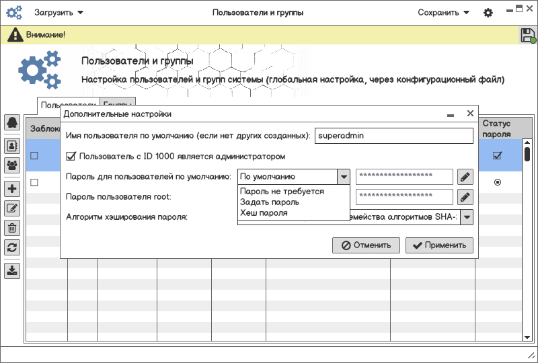Click the user groups sidebar icon
The height and width of the screenshot is (363, 538).
(x=12, y=165)
